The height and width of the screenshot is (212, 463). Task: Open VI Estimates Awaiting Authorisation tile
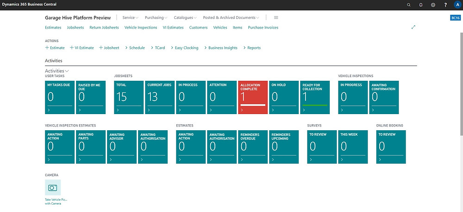pyautogui.click(x=153, y=146)
